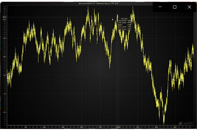
Task: Click the chart title showing the FPS
Action: pyautogui.click(x=98, y=3)
